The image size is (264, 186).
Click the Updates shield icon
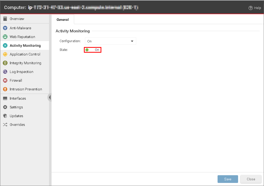tap(6, 116)
